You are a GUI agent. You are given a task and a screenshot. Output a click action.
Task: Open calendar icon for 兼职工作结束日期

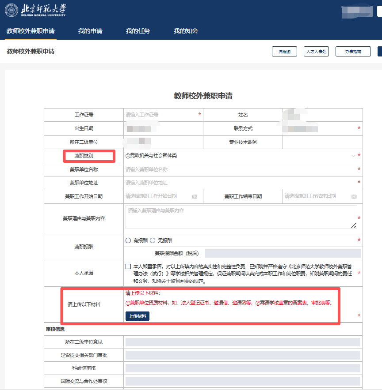coord(354,196)
